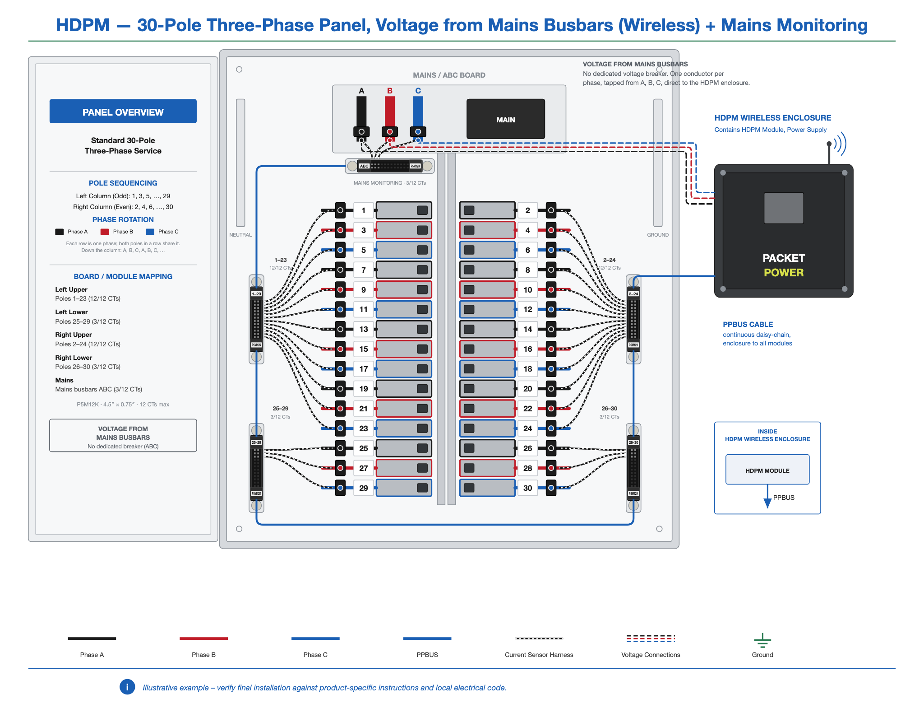924x708 pixels.
Task: Click the Phase C blue legend swatch
Action: point(150,232)
